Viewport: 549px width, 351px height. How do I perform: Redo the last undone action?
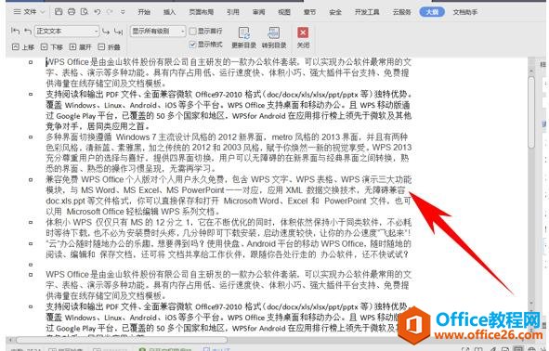click(110, 12)
